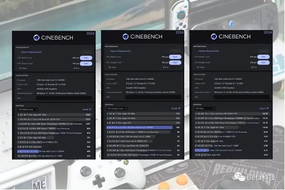285x190 pixels.
Task: Select the Apple M1 Ultra row in the single-core ranking
Action: [x=143, y=118]
